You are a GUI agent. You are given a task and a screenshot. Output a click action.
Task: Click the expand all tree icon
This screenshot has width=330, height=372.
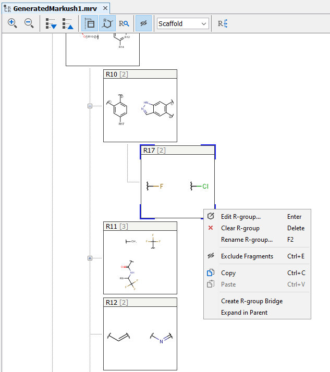pos(51,23)
